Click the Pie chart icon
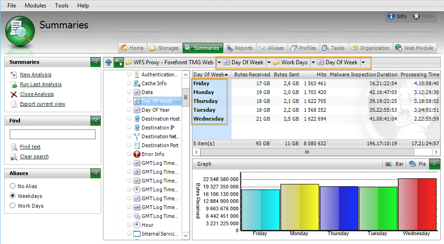 pos(412,164)
